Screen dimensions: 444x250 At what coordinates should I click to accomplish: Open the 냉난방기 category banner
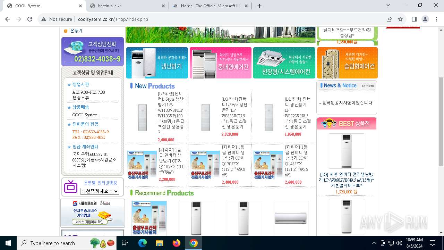[157, 63]
